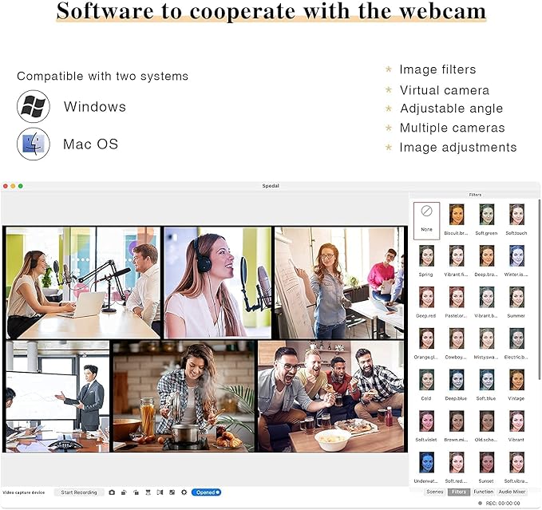This screenshot has height=510, width=542.
Task: Switch to the Scenes tab
Action: pos(434,492)
